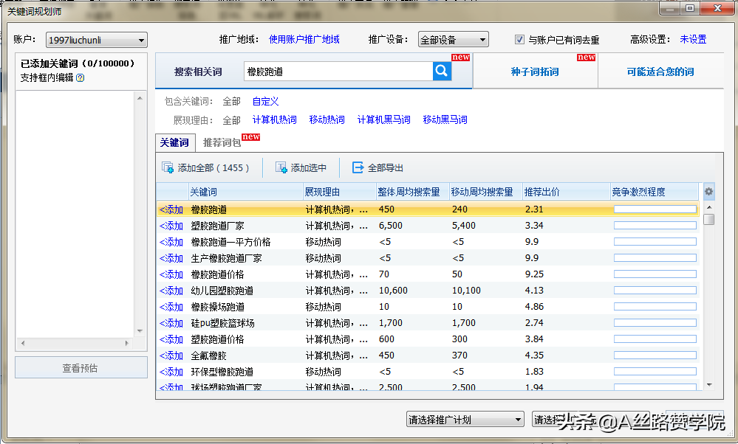Click the added keywords list scroll down arrow
Viewport: 738px width, 444px height.
pyautogui.click(x=140, y=331)
